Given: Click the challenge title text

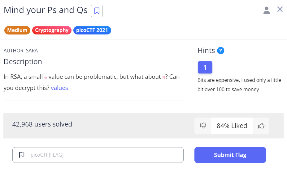Looking at the screenshot, I should 46,10.
